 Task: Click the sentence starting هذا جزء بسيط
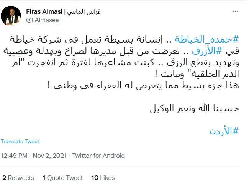click(x=165, y=86)
